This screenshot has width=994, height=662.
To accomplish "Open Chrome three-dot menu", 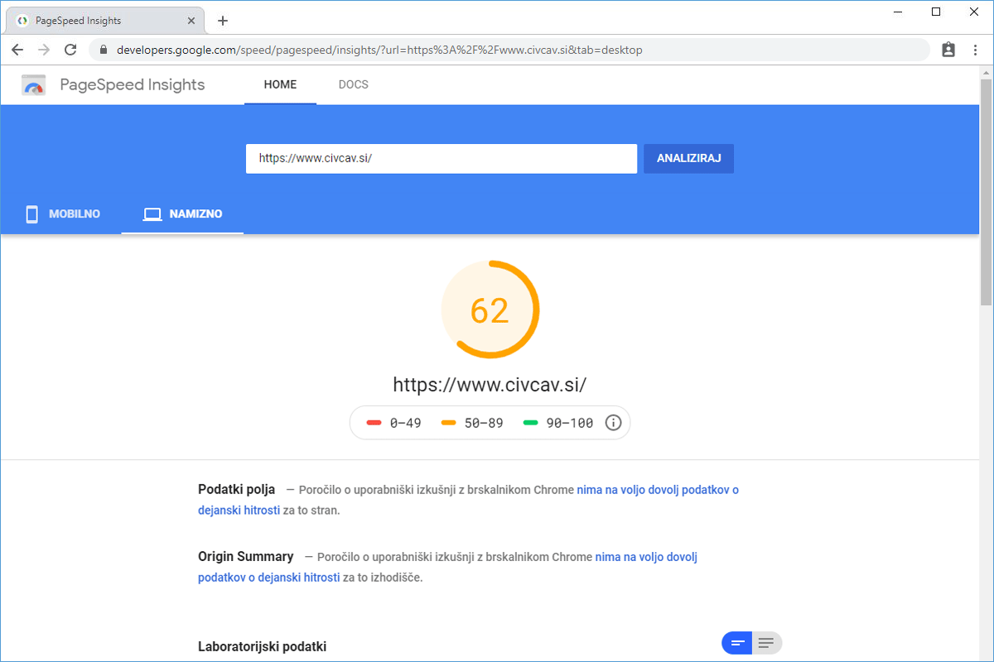I will [975, 50].
